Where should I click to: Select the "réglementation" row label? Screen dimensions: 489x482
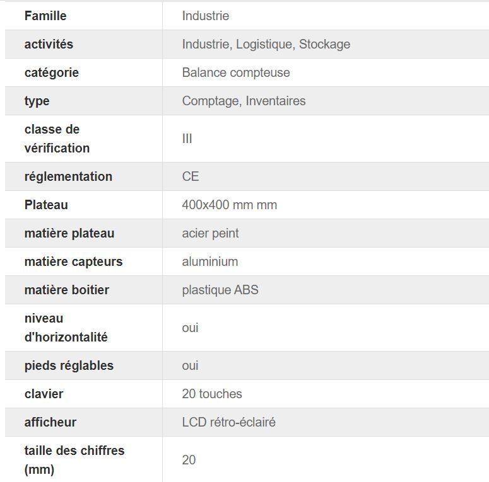point(68,176)
